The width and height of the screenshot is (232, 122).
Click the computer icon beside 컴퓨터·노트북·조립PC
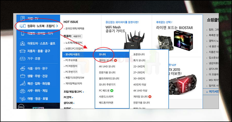(x=23, y=26)
